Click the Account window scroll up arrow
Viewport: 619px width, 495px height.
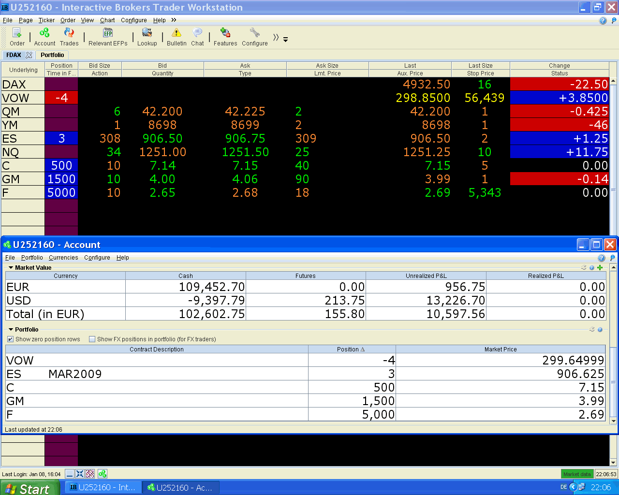[614, 267]
